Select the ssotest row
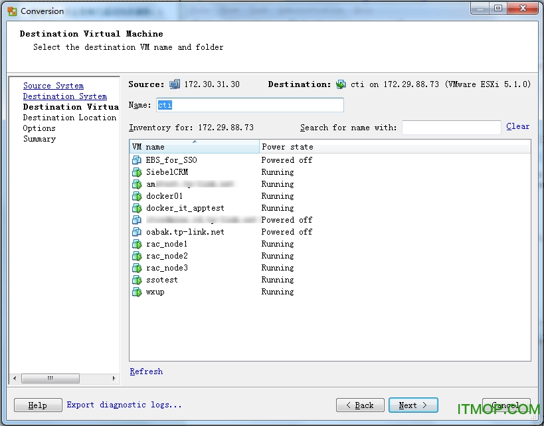Viewport: 544px width, 426px height. (329, 280)
